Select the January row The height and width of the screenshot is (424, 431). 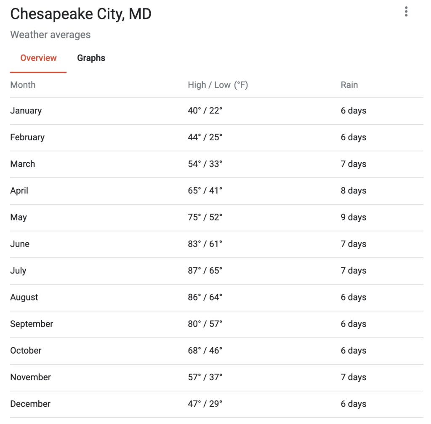217,111
